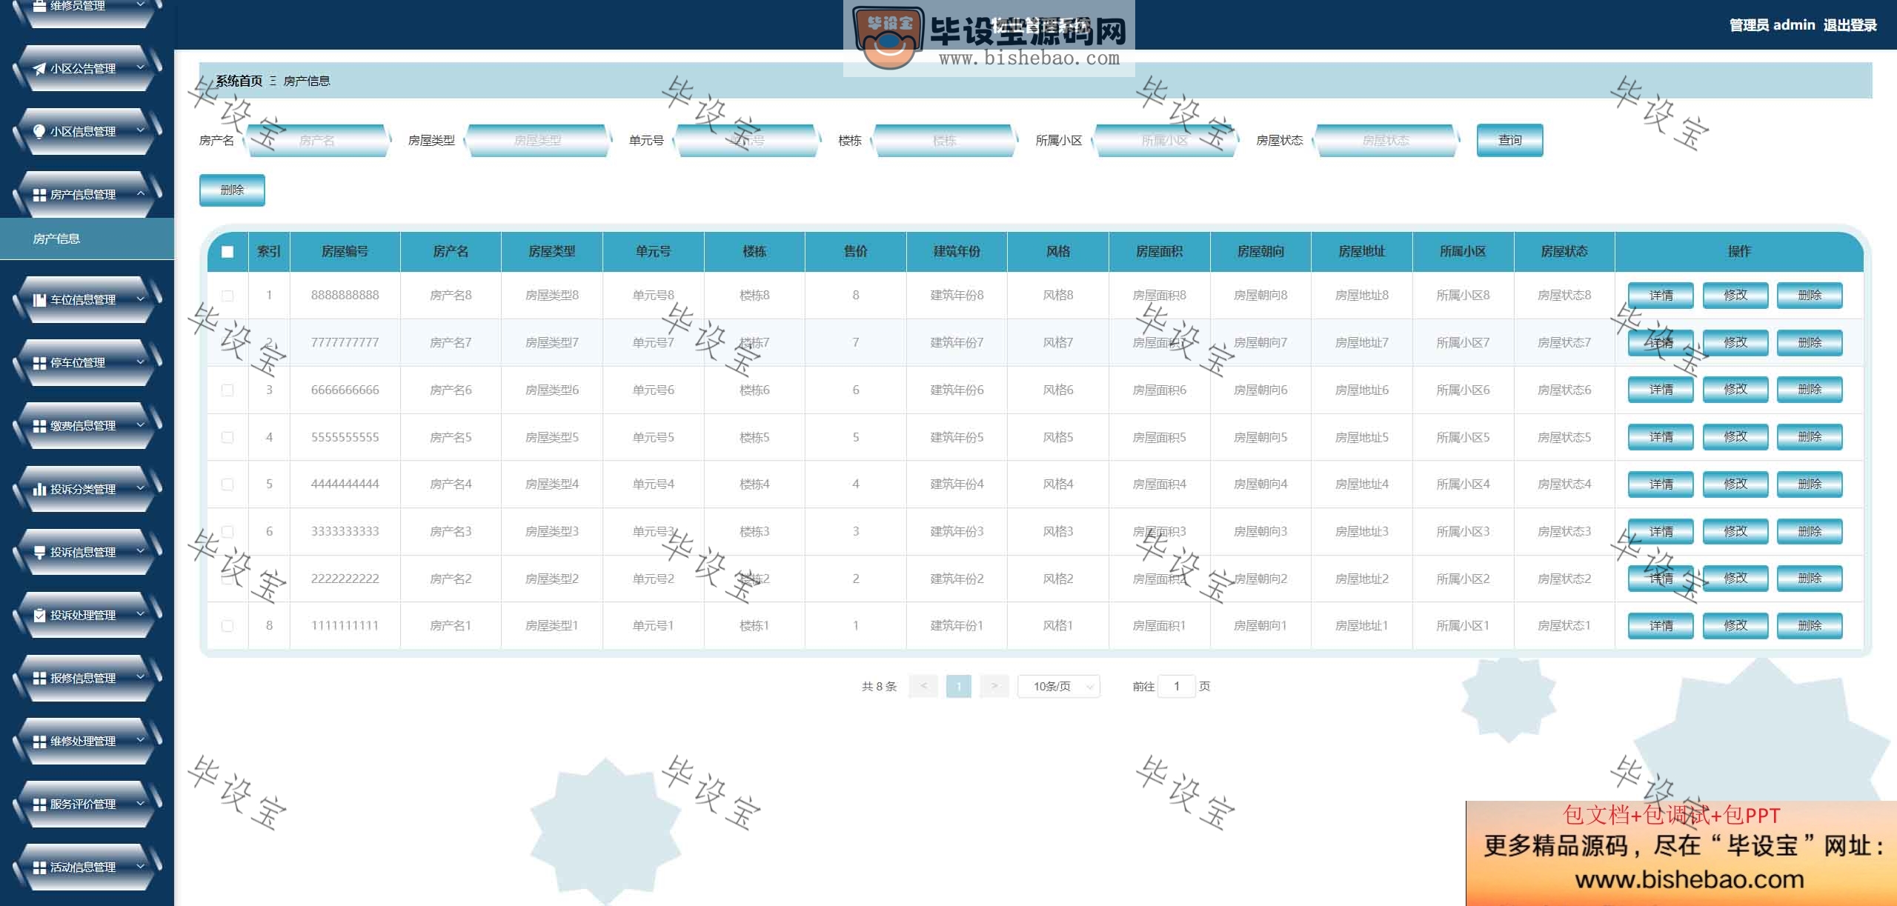Click the batch 删除 button above table
The image size is (1897, 906).
point(232,190)
